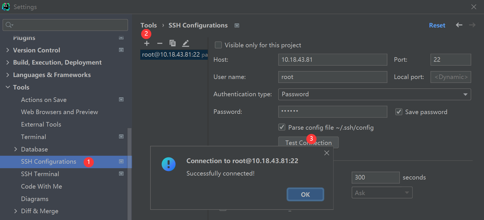Viewport: 484px width, 220px height.
Task: Close the Settings window
Action: pos(474,7)
